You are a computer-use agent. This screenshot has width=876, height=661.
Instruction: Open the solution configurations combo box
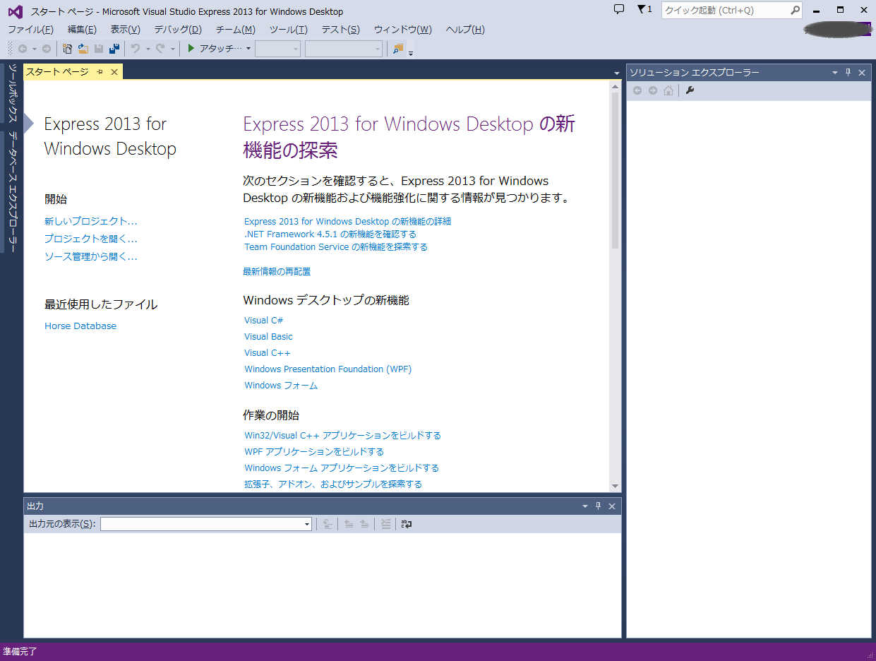[277, 49]
